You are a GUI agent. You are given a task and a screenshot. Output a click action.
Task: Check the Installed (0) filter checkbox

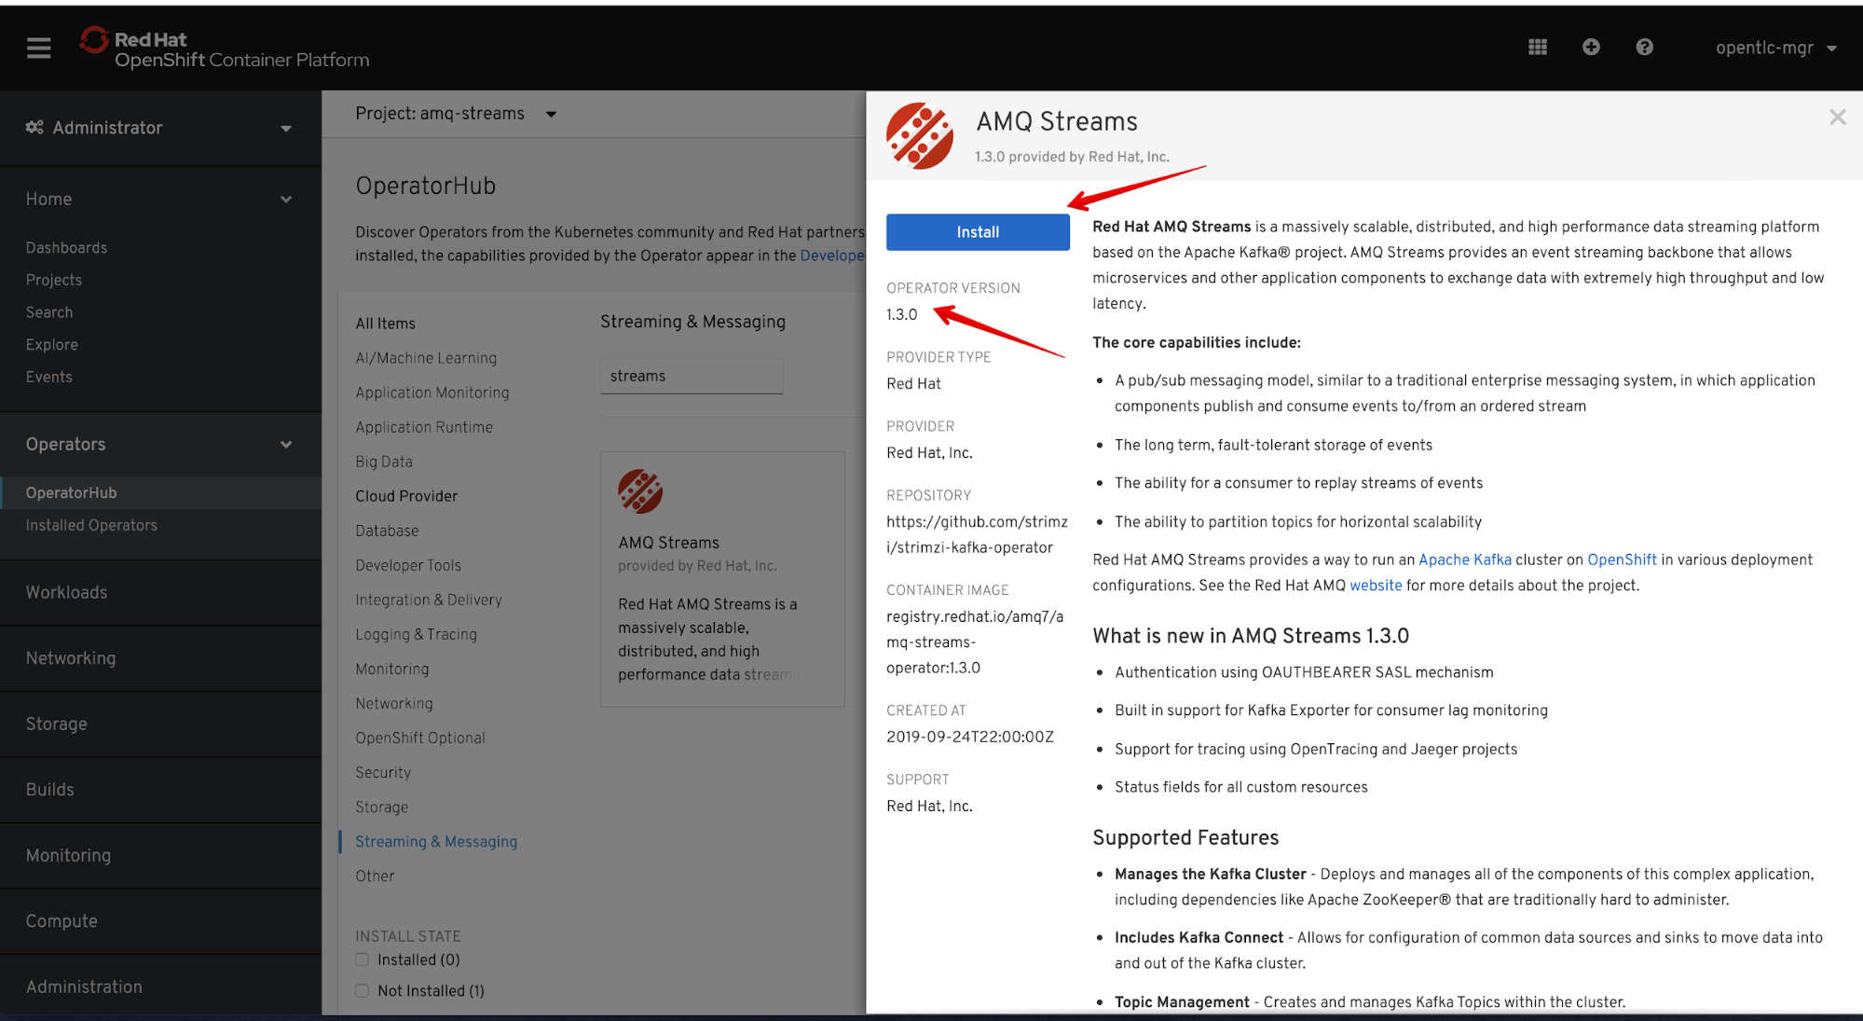(363, 959)
